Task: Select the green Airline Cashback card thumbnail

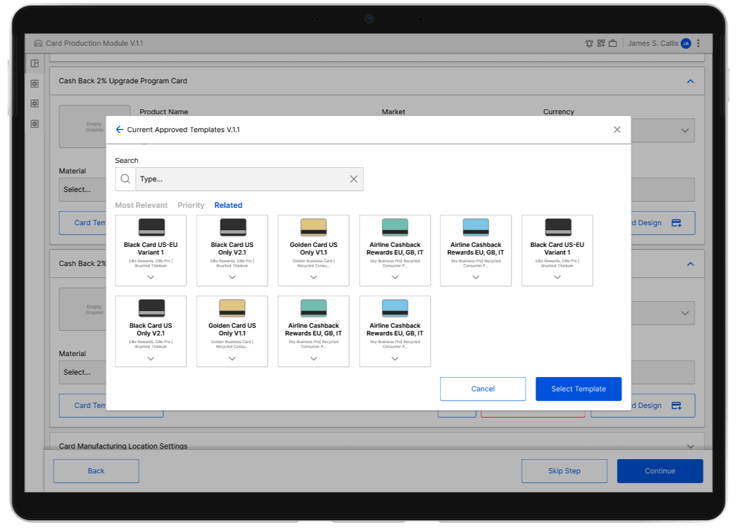Action: pyautogui.click(x=395, y=227)
